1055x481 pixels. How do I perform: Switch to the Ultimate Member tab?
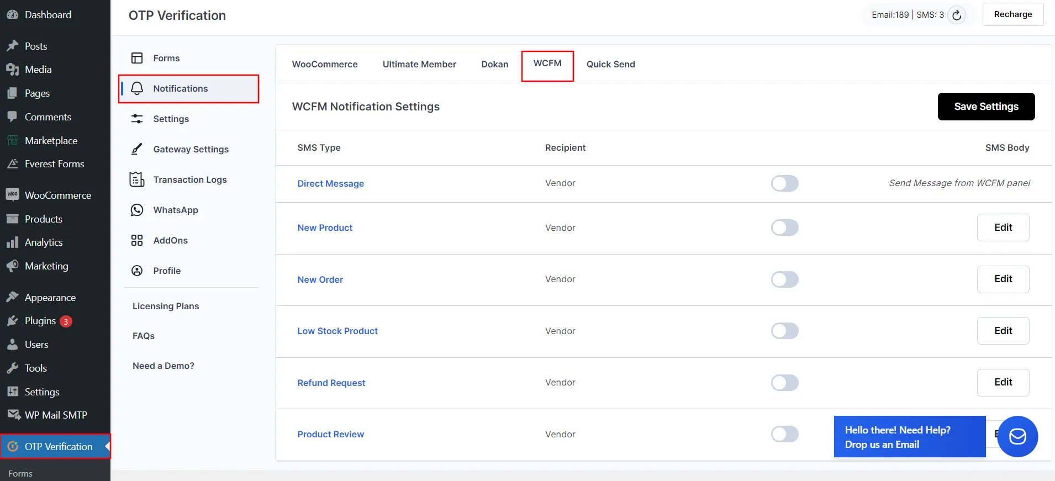419,64
